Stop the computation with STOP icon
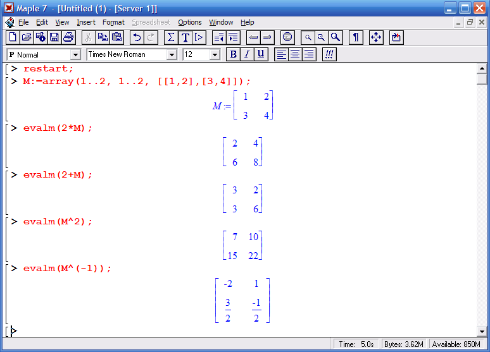 coord(287,37)
